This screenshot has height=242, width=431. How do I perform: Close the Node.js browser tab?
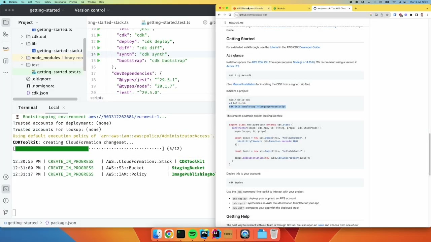coord(309,8)
